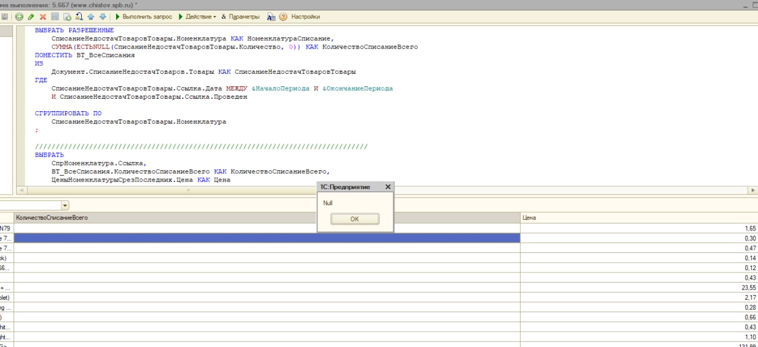Close the 1С:Предприятие Null dialog
This screenshot has height=347, width=758.
coord(388,187)
